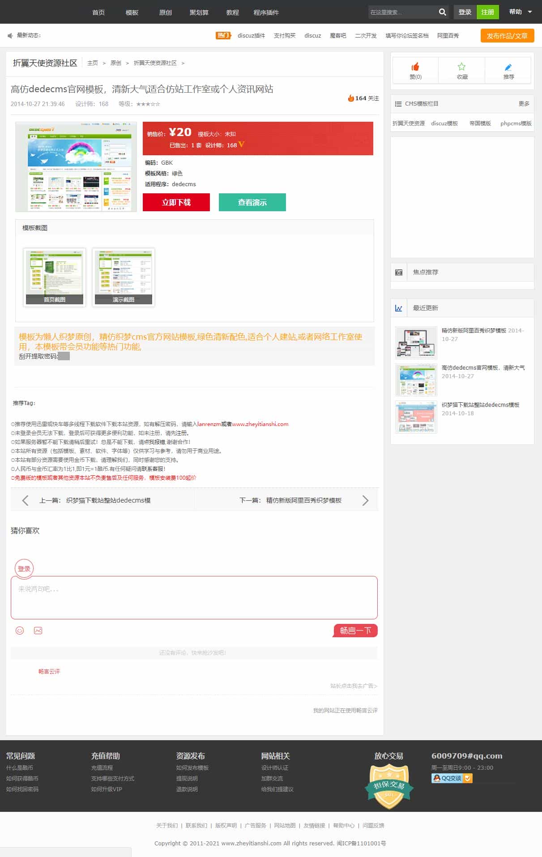Click the 魔客吧 hot link
Image resolution: width=542 pixels, height=857 pixels.
338,35
